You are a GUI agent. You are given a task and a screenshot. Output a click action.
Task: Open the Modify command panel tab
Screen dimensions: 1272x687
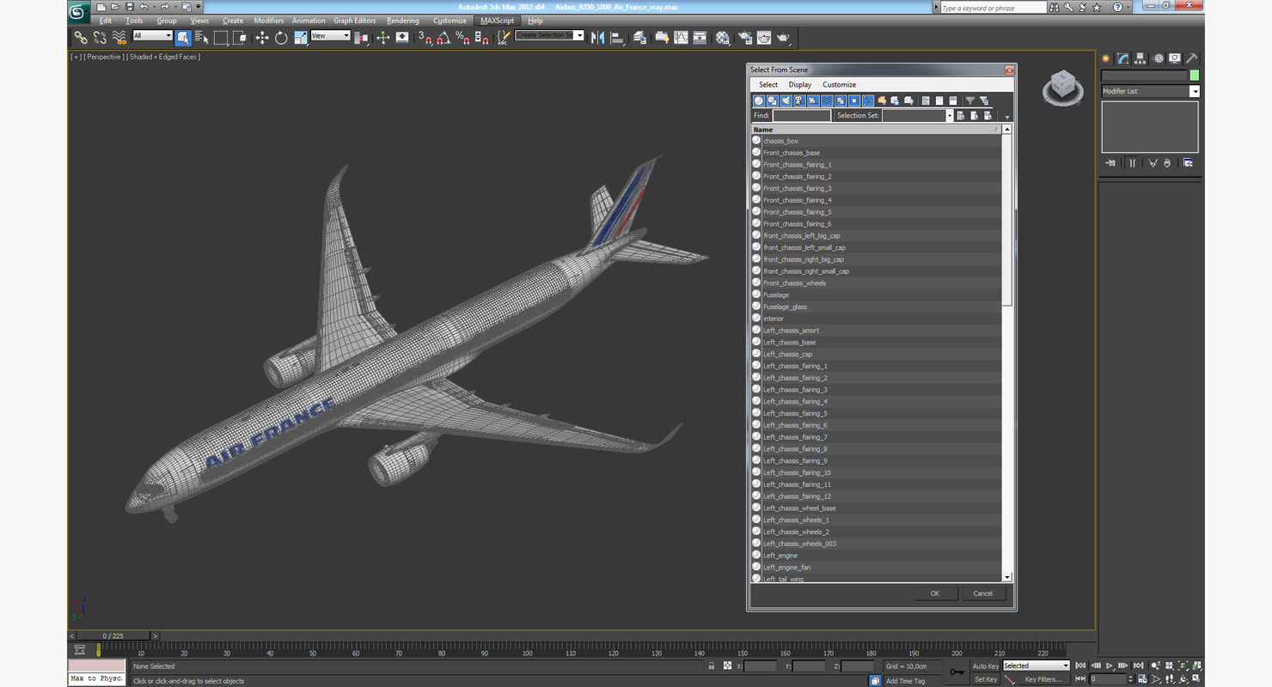click(1123, 58)
